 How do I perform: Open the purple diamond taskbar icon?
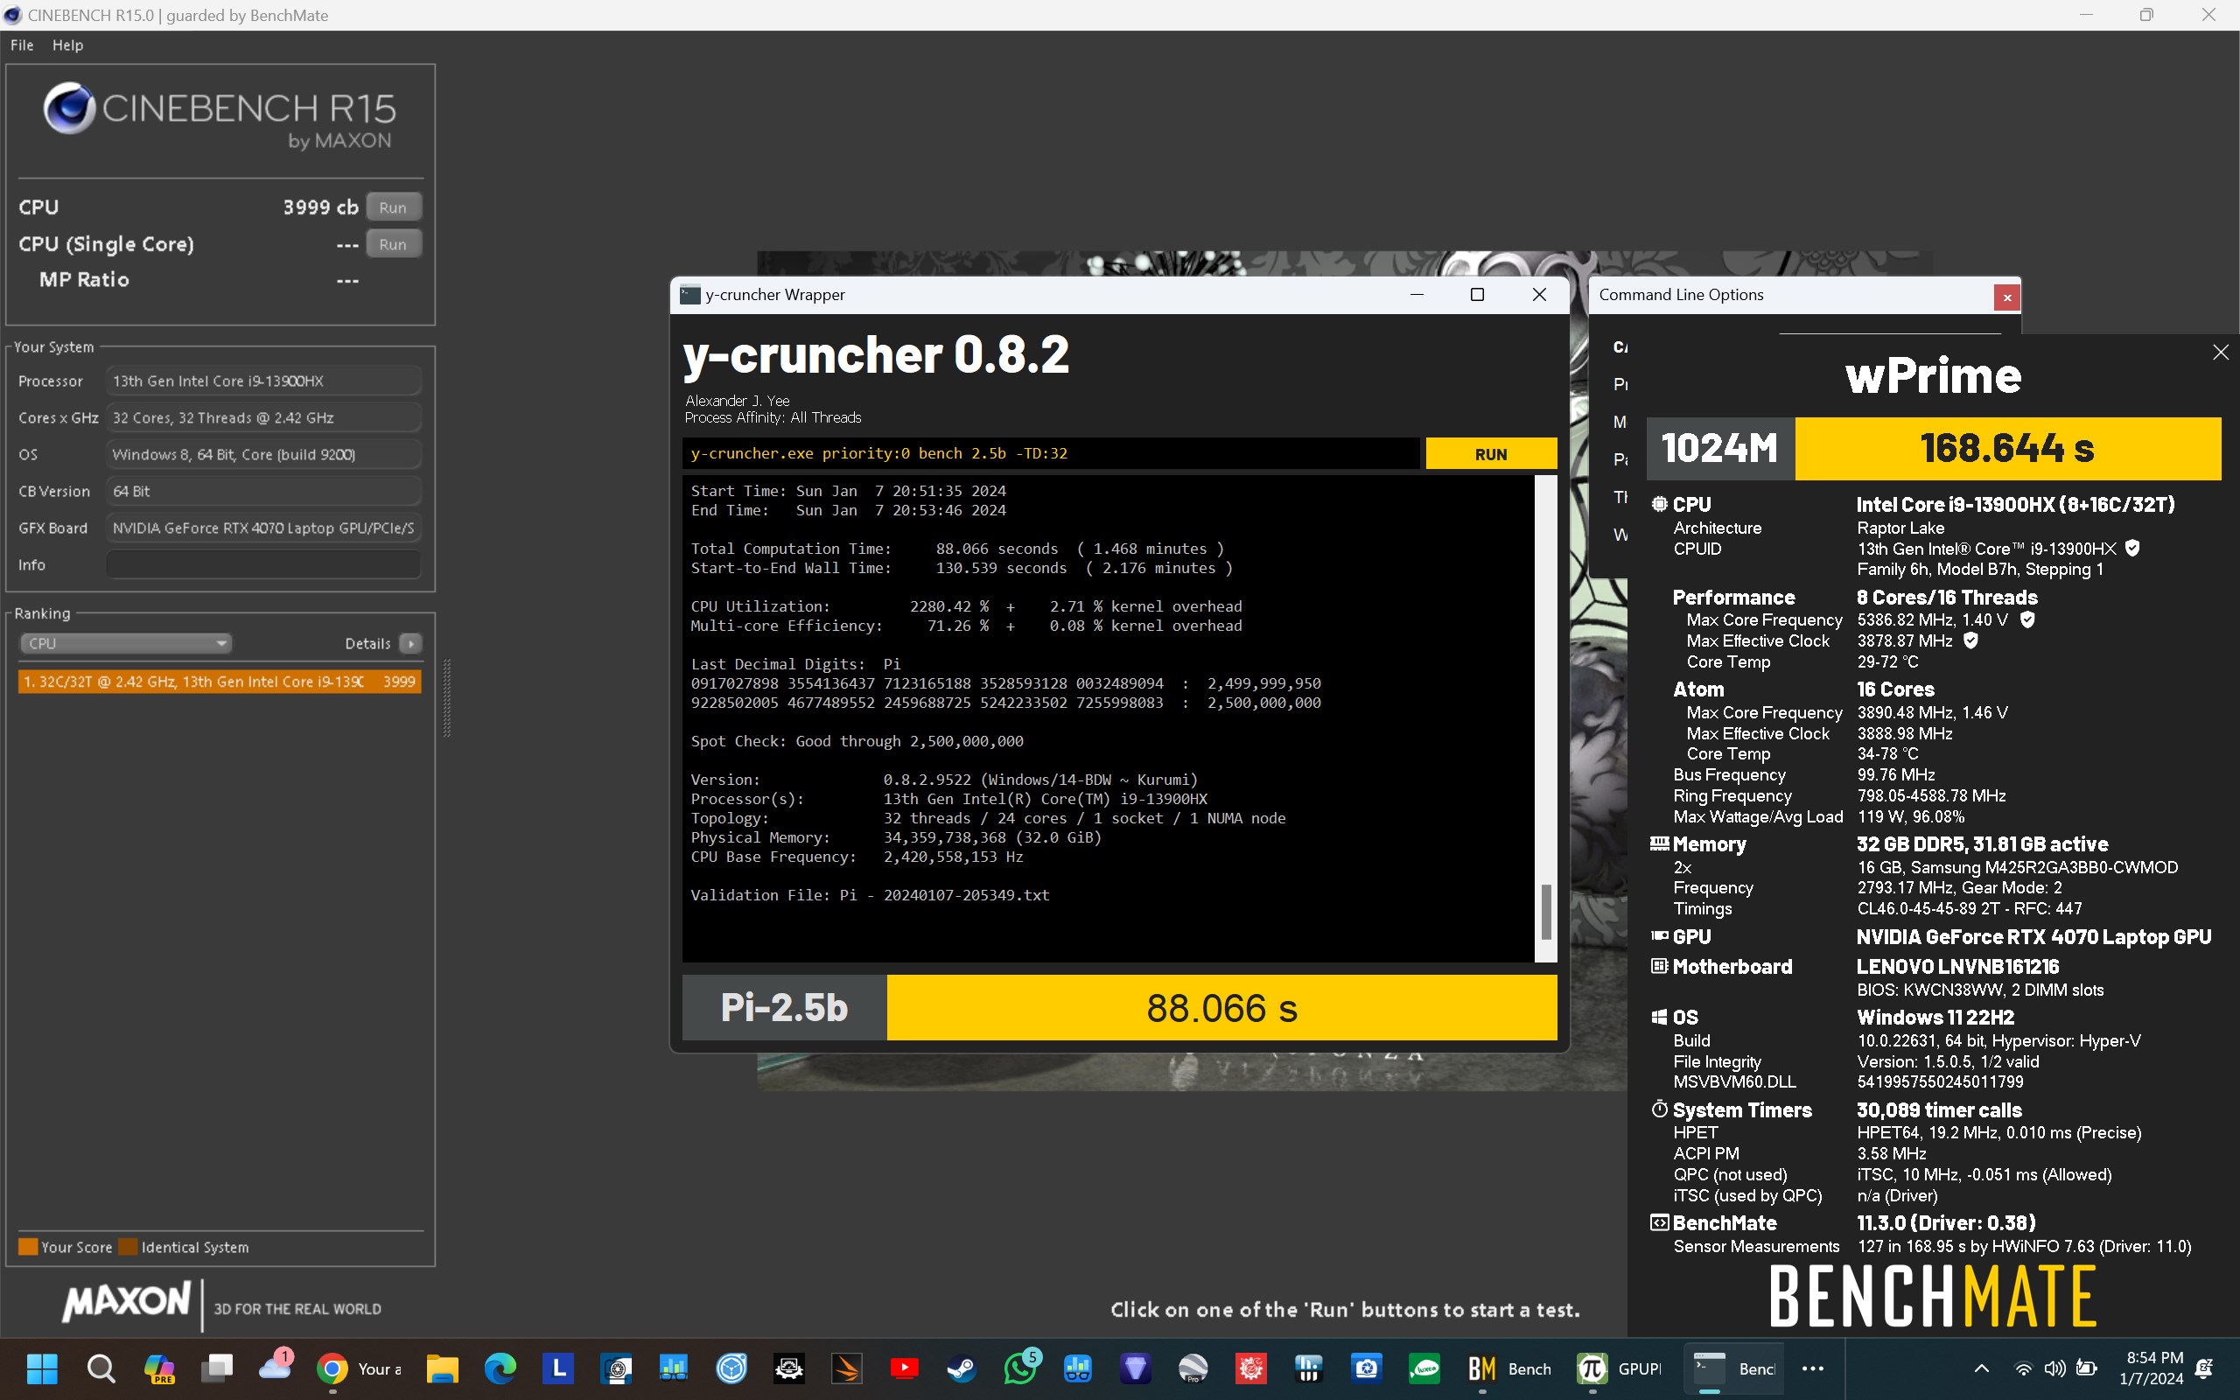[x=1136, y=1368]
